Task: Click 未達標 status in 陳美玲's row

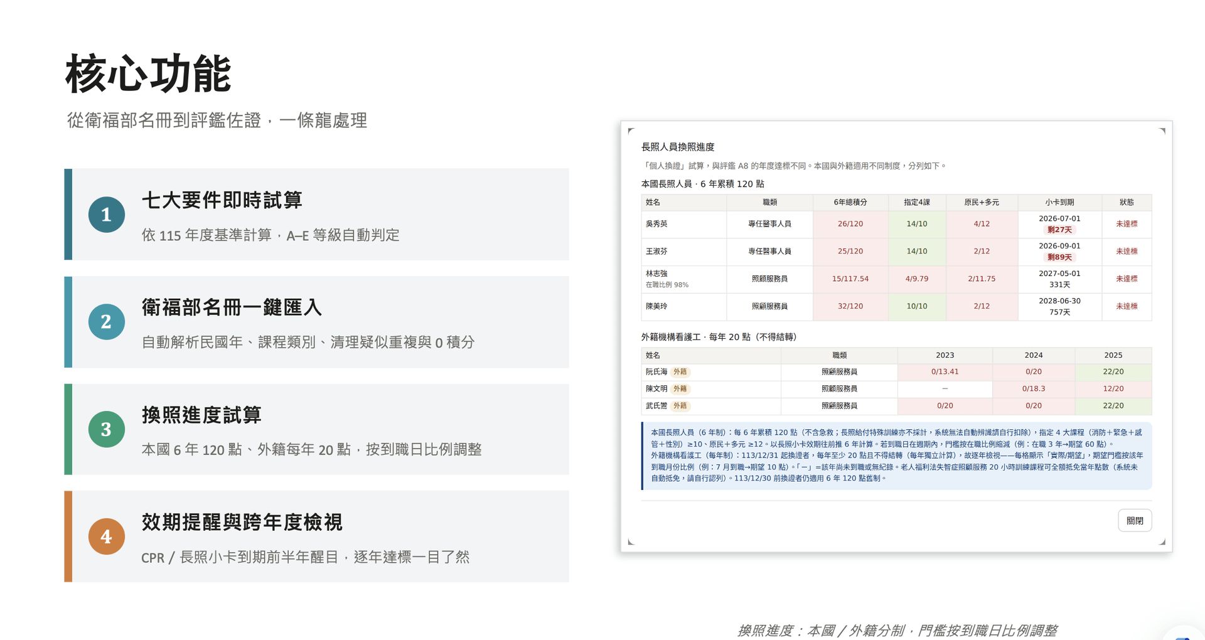Action: (1127, 307)
